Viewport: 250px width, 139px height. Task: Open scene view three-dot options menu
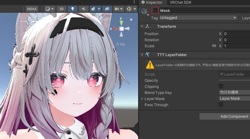pos(134,2)
